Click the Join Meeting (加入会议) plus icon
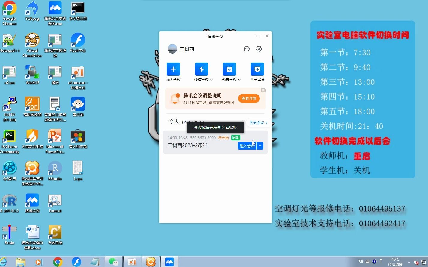The height and width of the screenshot is (267, 428). tap(173, 69)
